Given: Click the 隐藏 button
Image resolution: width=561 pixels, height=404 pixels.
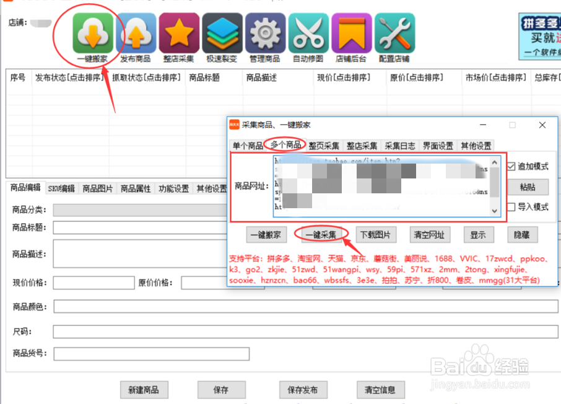Looking at the screenshot, I should [521, 235].
